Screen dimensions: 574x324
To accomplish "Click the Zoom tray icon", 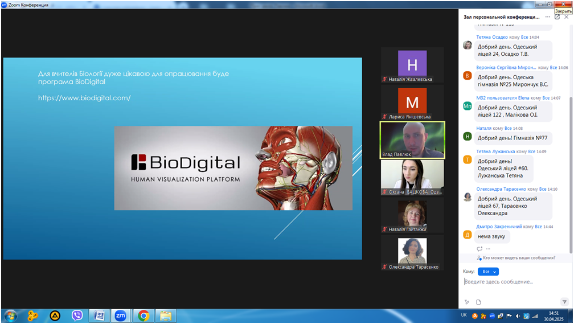I will click(492, 316).
